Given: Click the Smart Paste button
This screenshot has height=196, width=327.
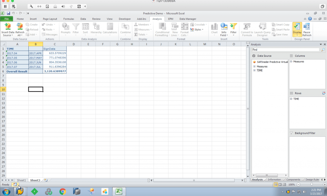Looking at the screenshot, I should point(281,30).
